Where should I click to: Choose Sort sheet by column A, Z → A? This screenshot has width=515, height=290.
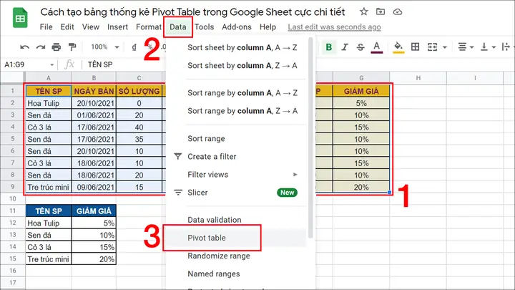point(242,66)
